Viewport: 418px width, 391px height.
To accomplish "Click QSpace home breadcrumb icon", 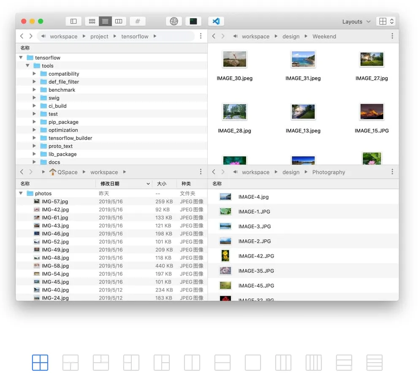I will point(53,172).
